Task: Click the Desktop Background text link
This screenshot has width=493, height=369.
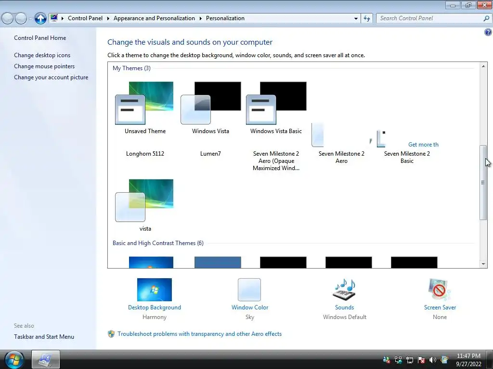Action: pos(155,307)
